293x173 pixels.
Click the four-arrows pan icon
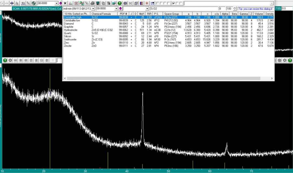tap(12, 3)
